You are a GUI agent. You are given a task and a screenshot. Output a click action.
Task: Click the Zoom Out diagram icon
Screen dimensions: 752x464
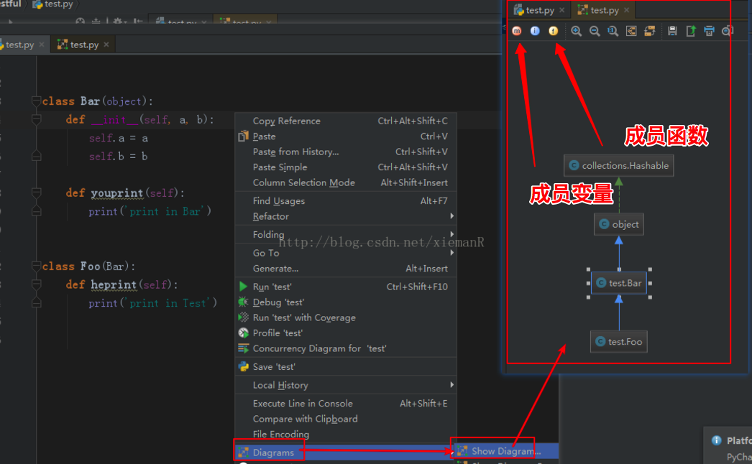click(595, 31)
